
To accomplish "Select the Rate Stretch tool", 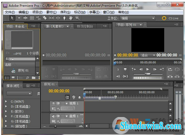I will point(38,18).
